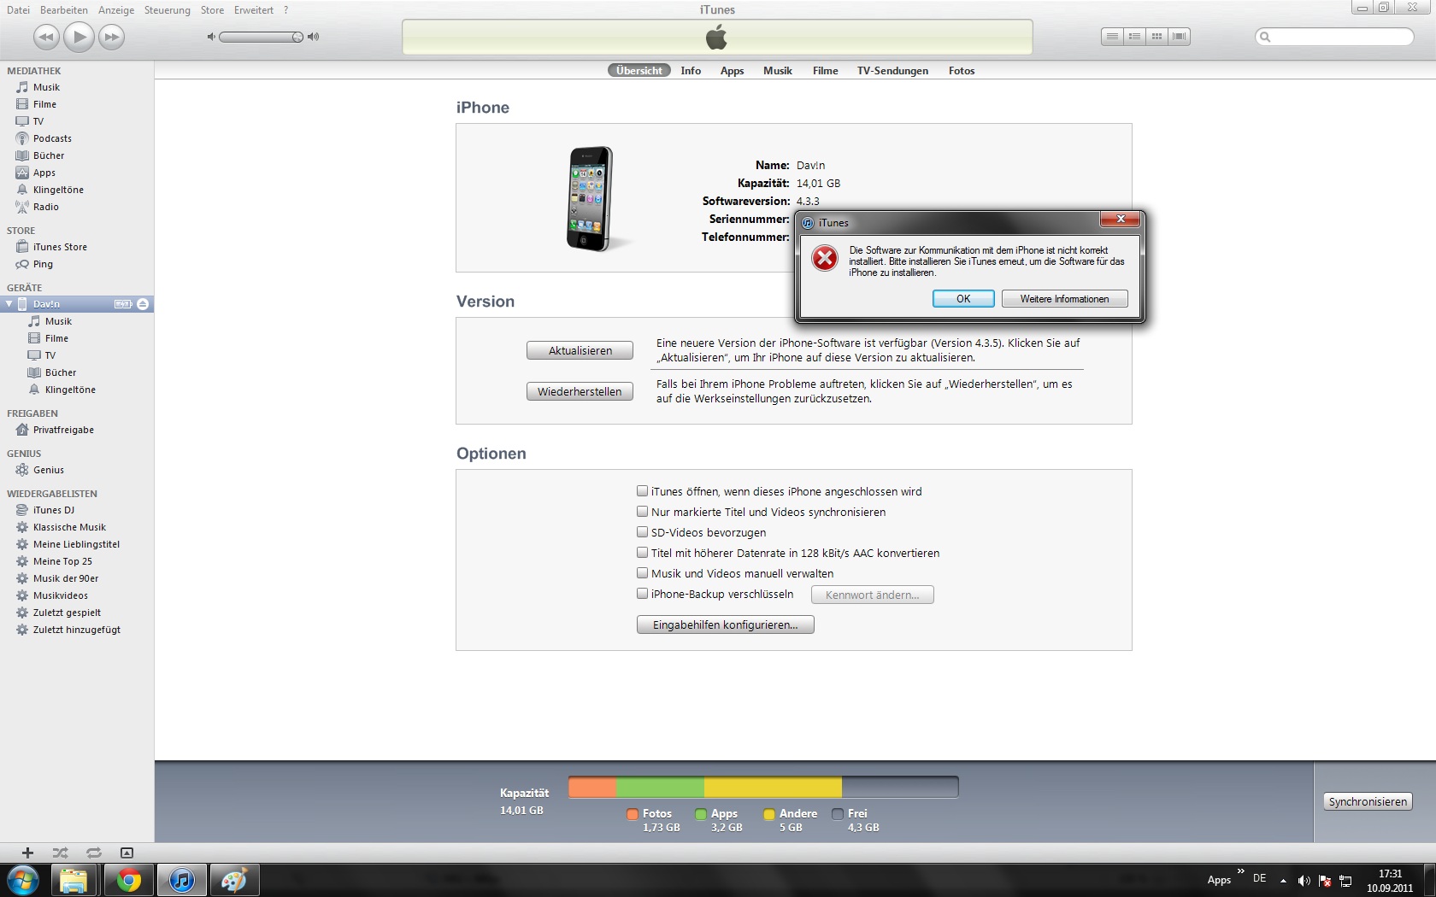Toggle the repeat icon in the bottom bar
The width and height of the screenshot is (1436, 897).
click(93, 853)
